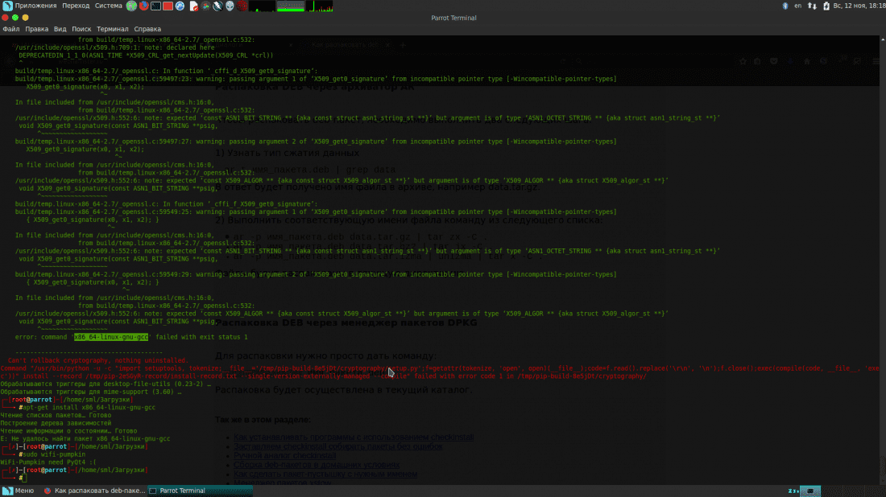Click the bright green system load graph applet

coord(291,6)
